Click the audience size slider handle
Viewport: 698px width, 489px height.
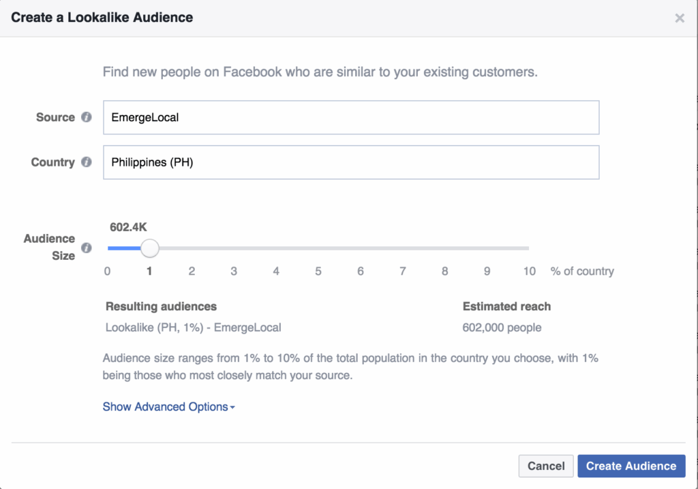[x=149, y=248]
